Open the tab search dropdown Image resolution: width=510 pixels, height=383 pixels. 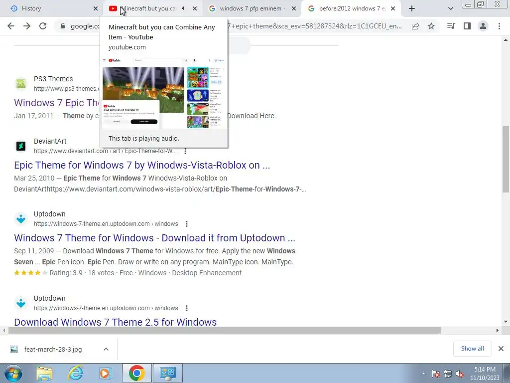pos(450,8)
